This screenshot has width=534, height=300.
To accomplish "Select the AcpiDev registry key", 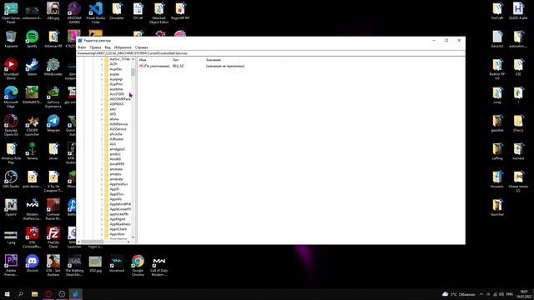I will point(116,69).
